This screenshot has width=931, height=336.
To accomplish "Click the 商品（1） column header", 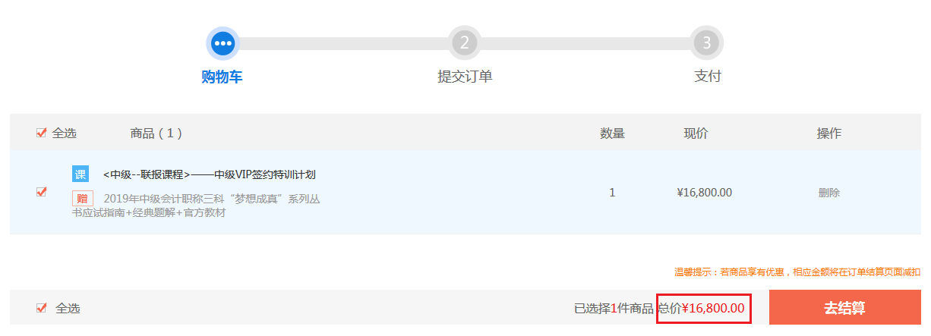I will pyautogui.click(x=156, y=133).
